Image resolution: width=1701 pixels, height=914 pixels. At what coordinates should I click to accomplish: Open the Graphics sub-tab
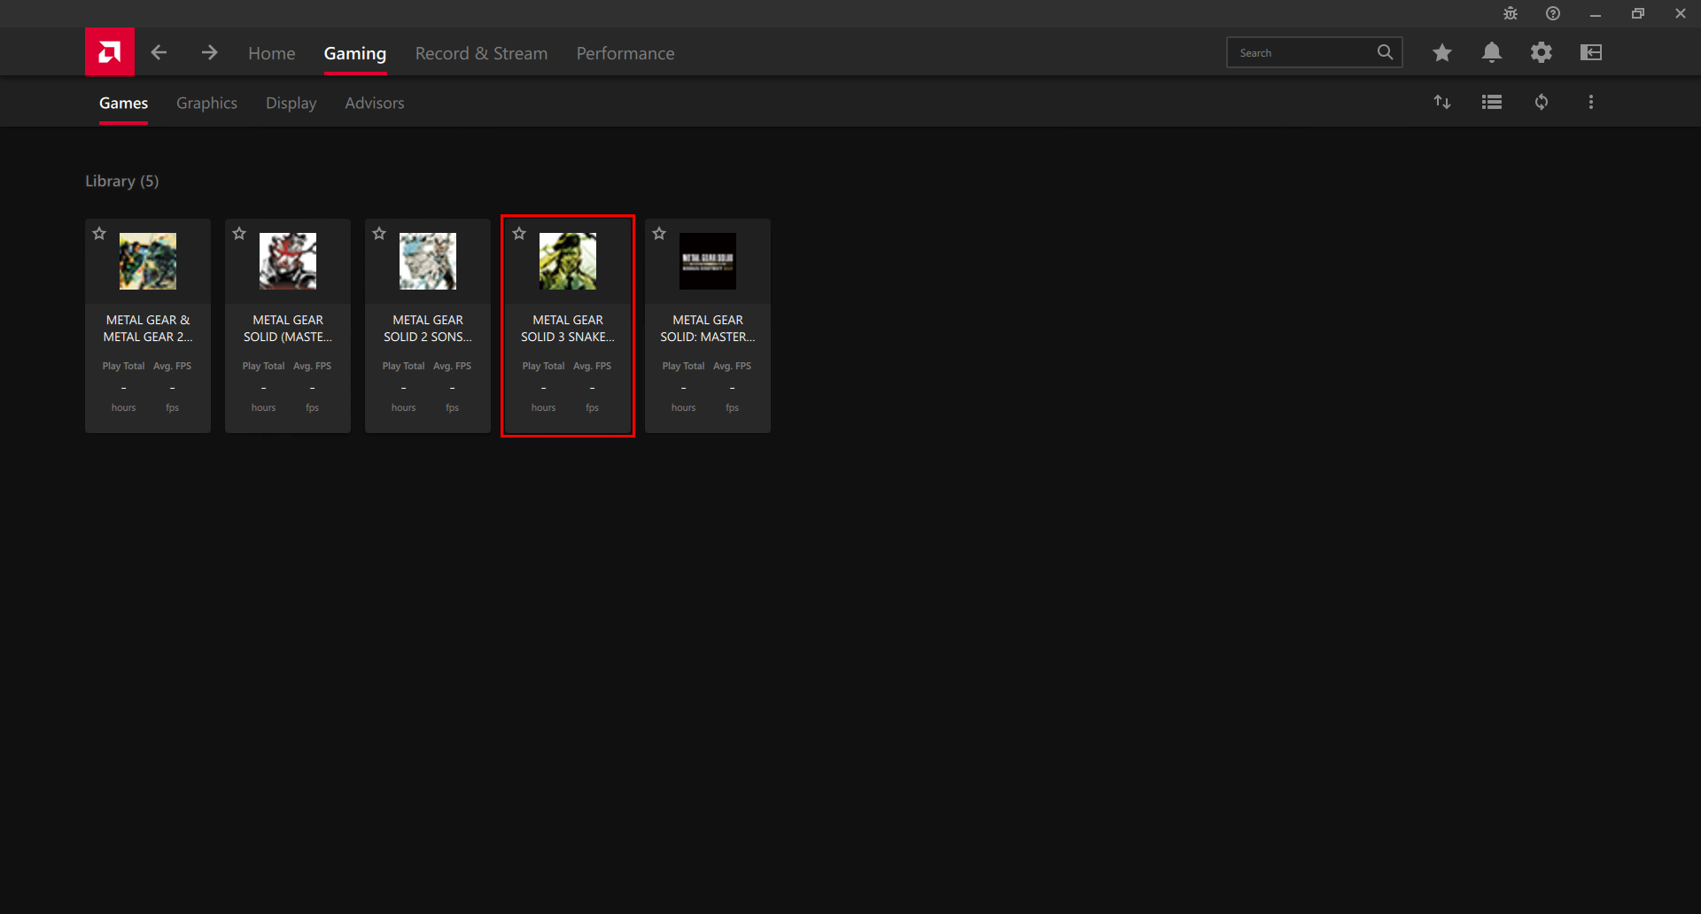click(x=206, y=103)
